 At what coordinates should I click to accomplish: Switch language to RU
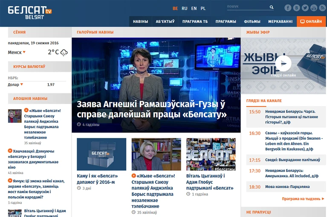(x=184, y=8)
